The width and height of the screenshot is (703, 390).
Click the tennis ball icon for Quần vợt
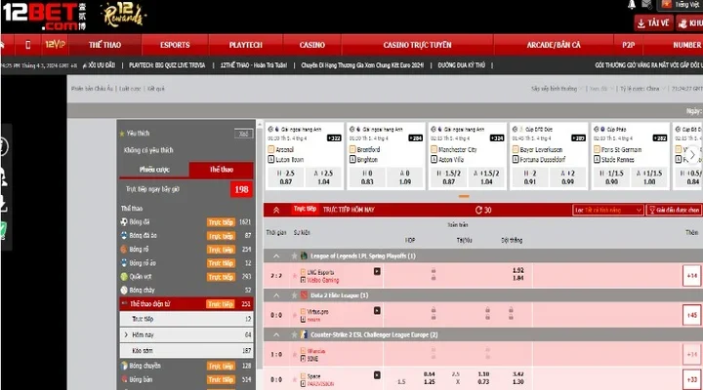coord(124,276)
